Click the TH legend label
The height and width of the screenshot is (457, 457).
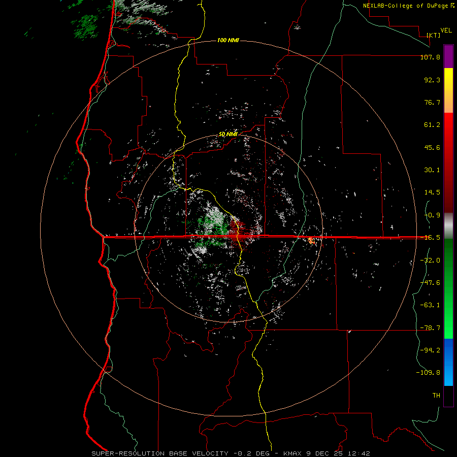click(436, 396)
